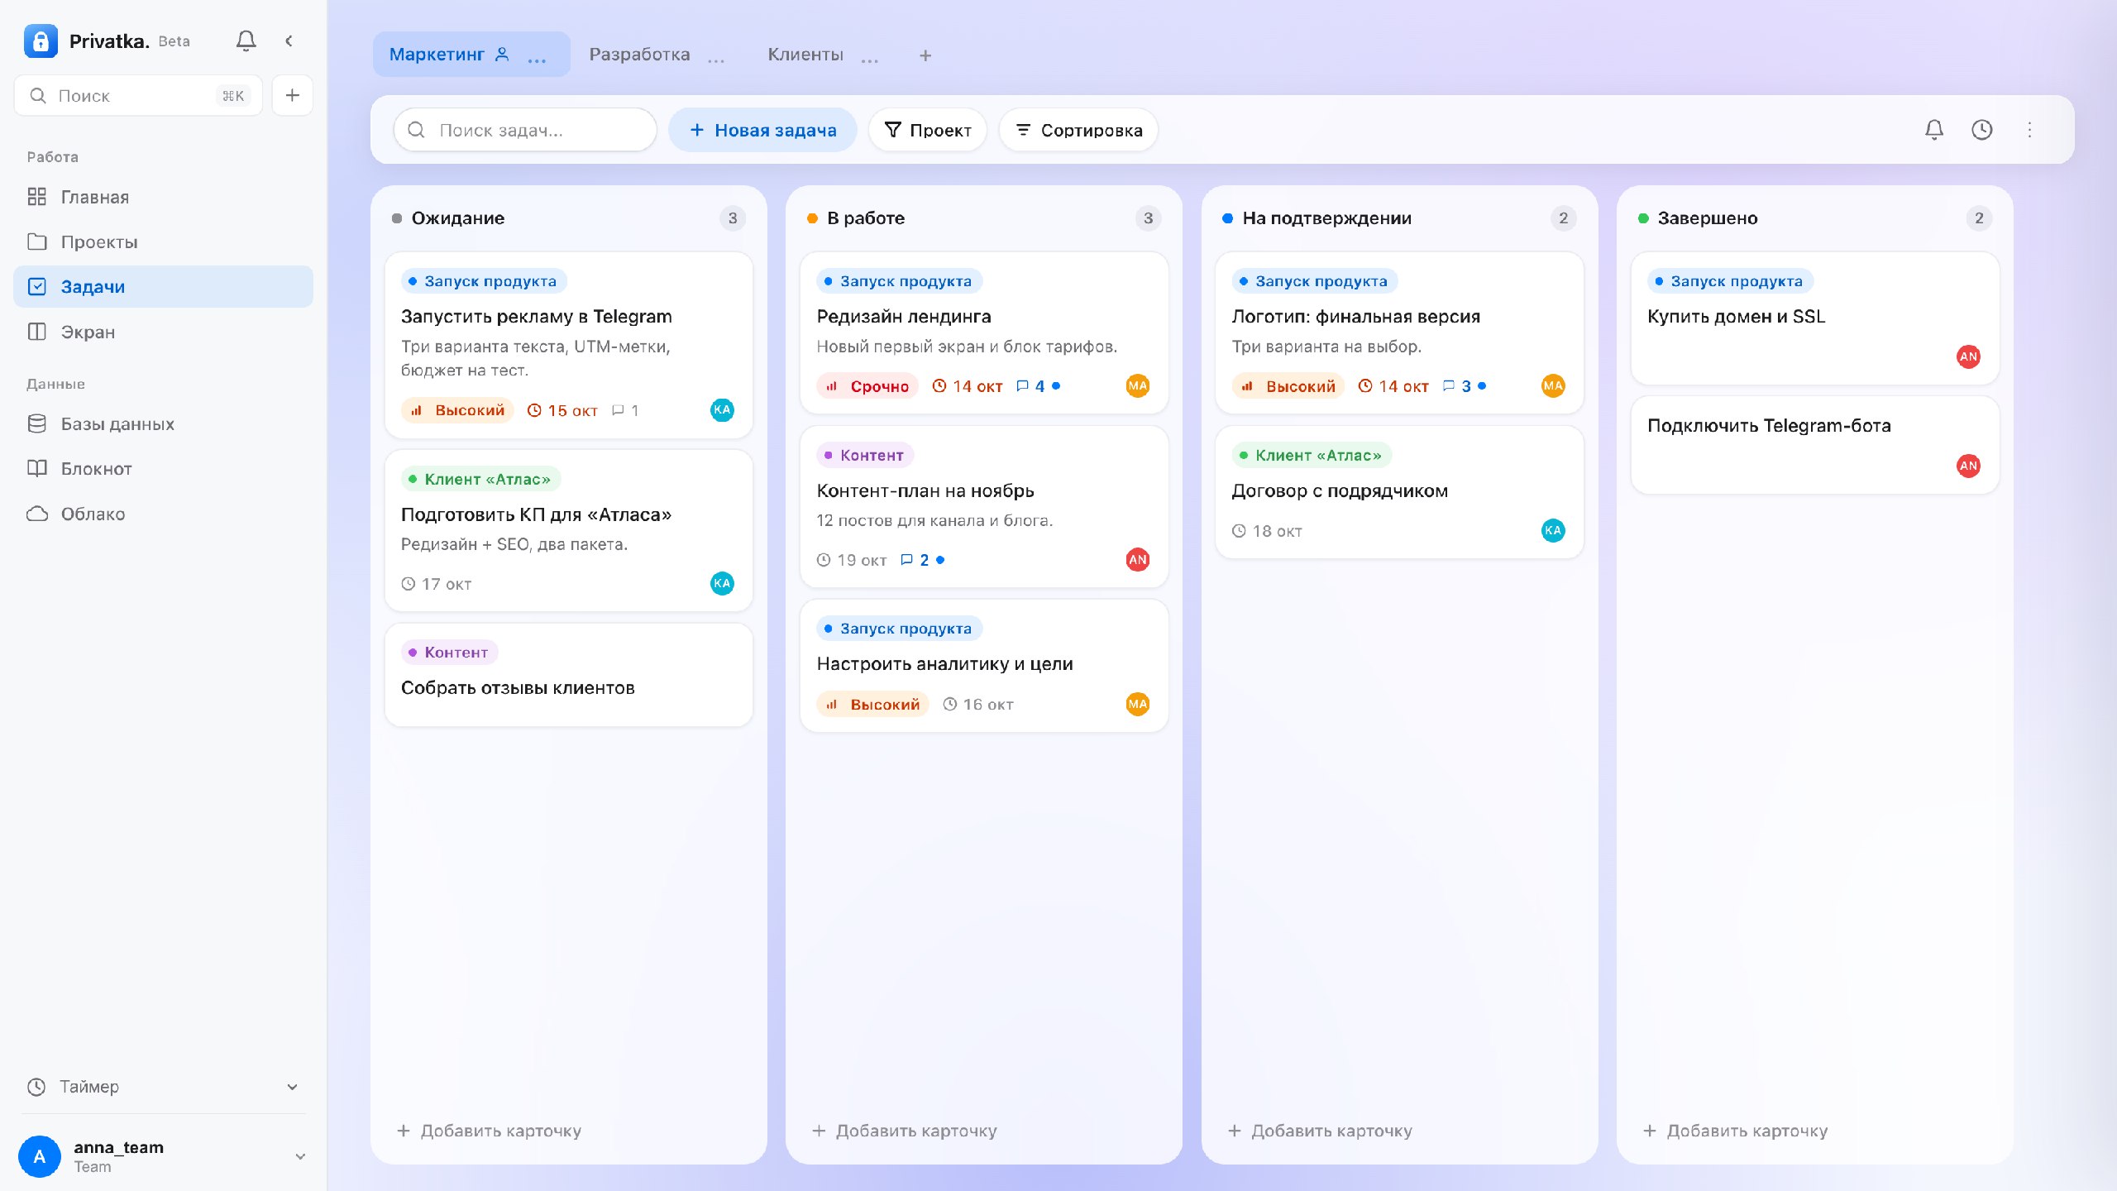Screen dimensions: 2117x1191
Task: Open the vertical three-dot toolbar menu
Action: pos(2029,130)
